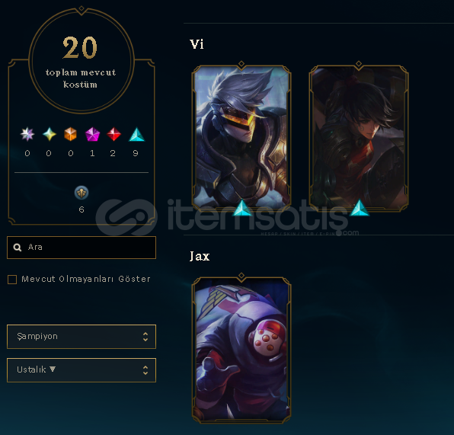The image size is (454, 435).
Task: Click the legacy skins emblem icon above 6
Action: pyautogui.click(x=82, y=193)
